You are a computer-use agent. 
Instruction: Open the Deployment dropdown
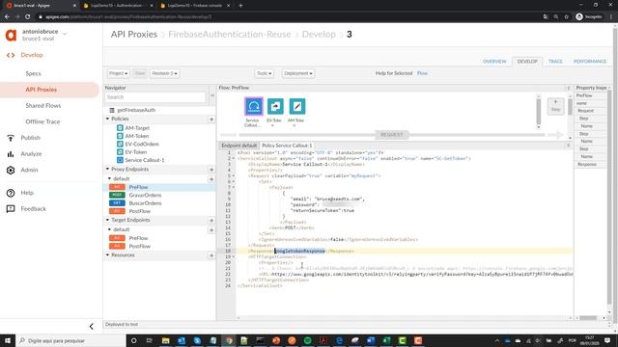[x=298, y=73]
